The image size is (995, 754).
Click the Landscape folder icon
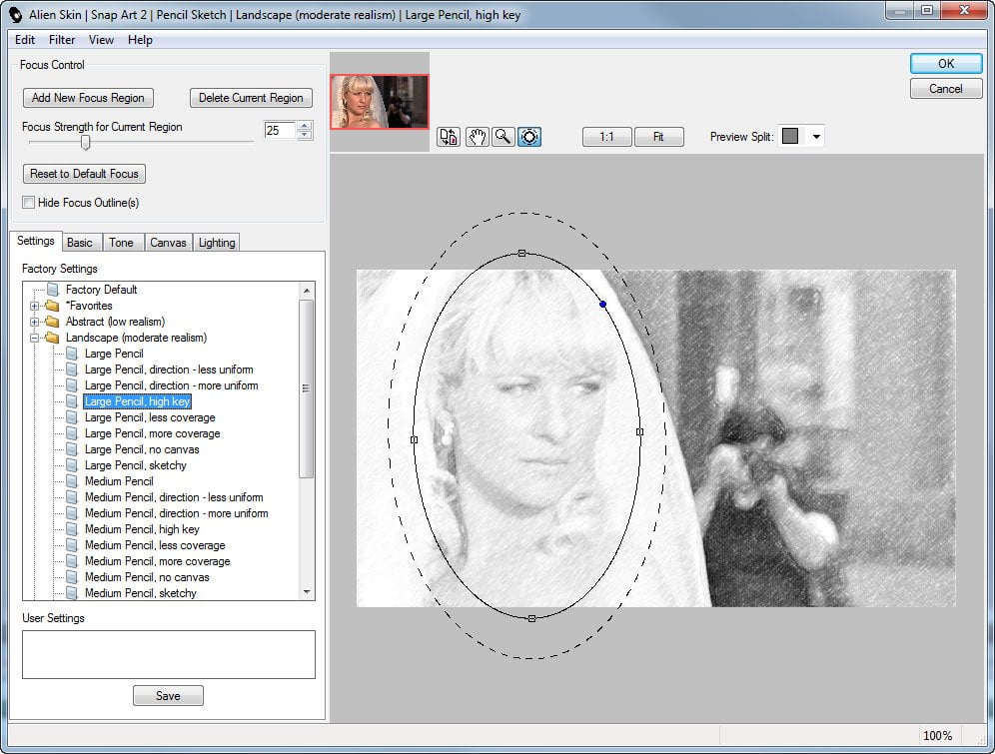coord(53,338)
